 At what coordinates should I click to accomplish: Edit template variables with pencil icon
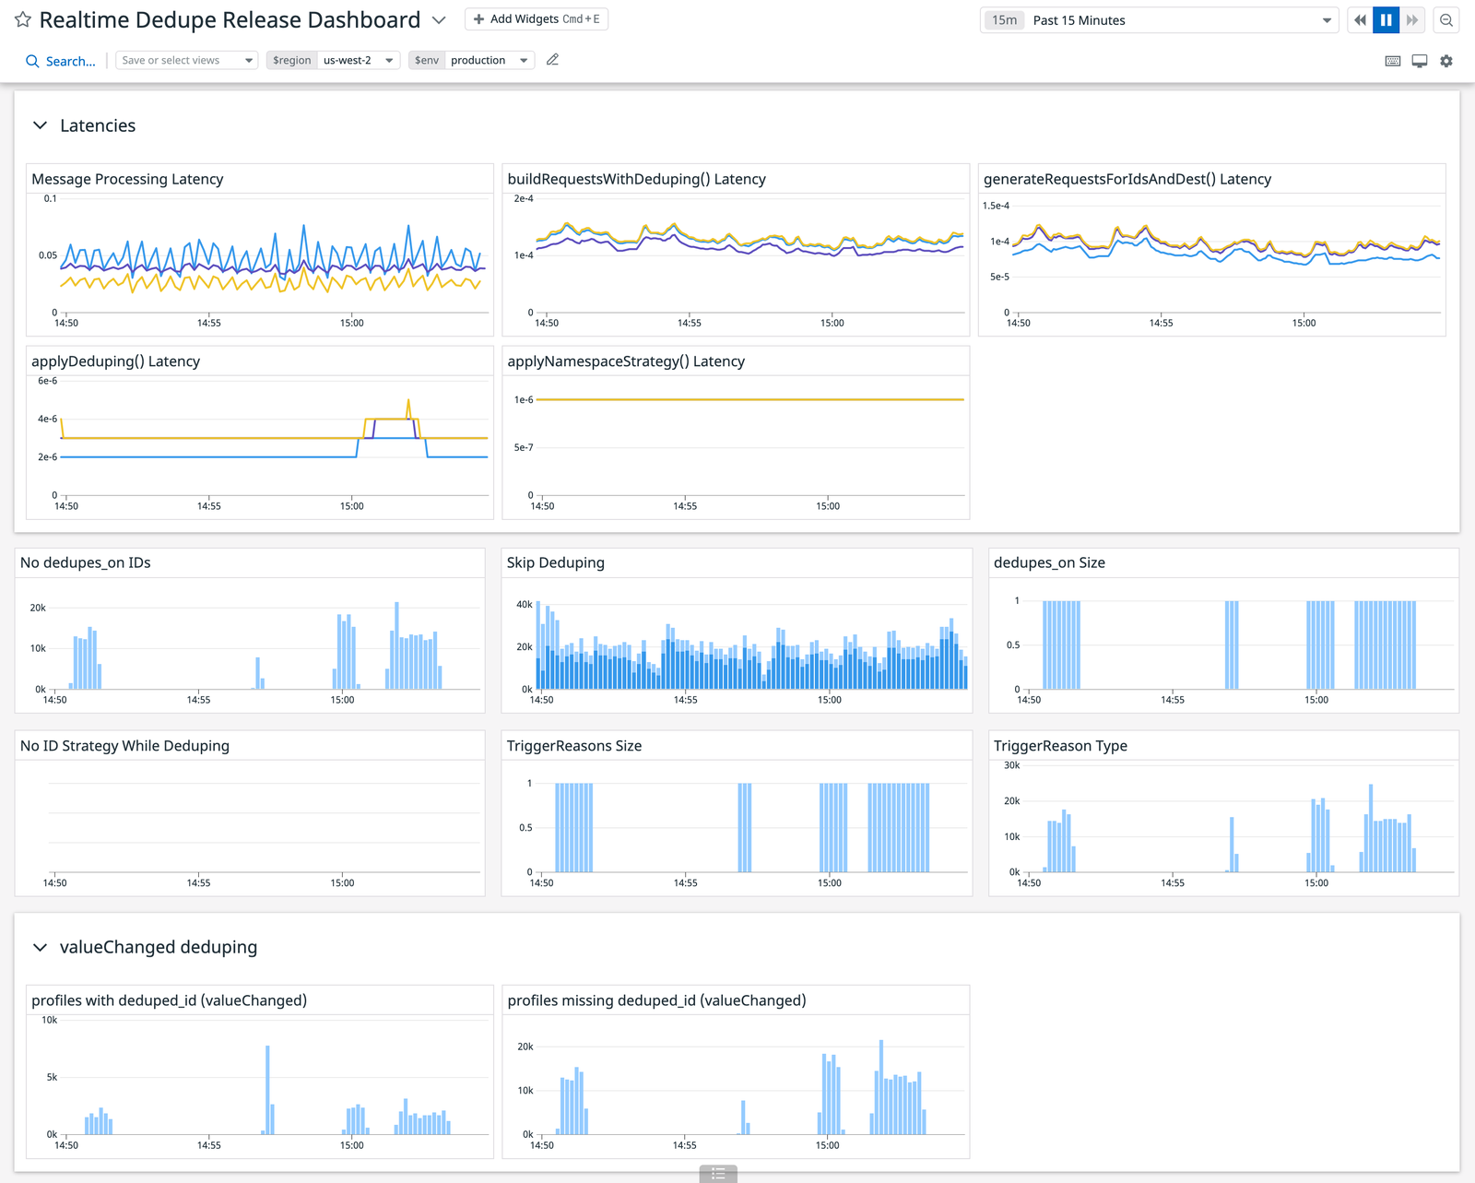[x=552, y=60]
